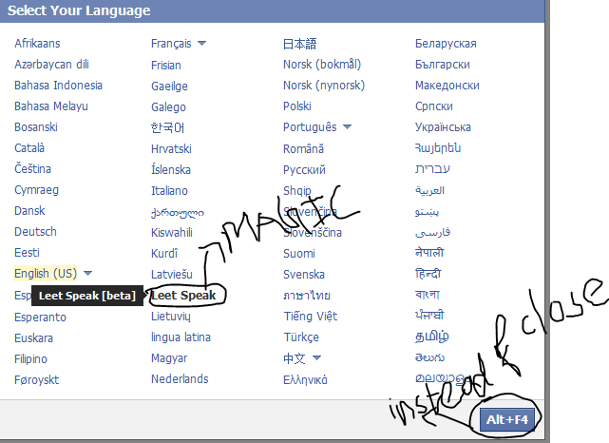Choose Lietuvių
Image resolution: width=609 pixels, height=443 pixels.
click(171, 317)
